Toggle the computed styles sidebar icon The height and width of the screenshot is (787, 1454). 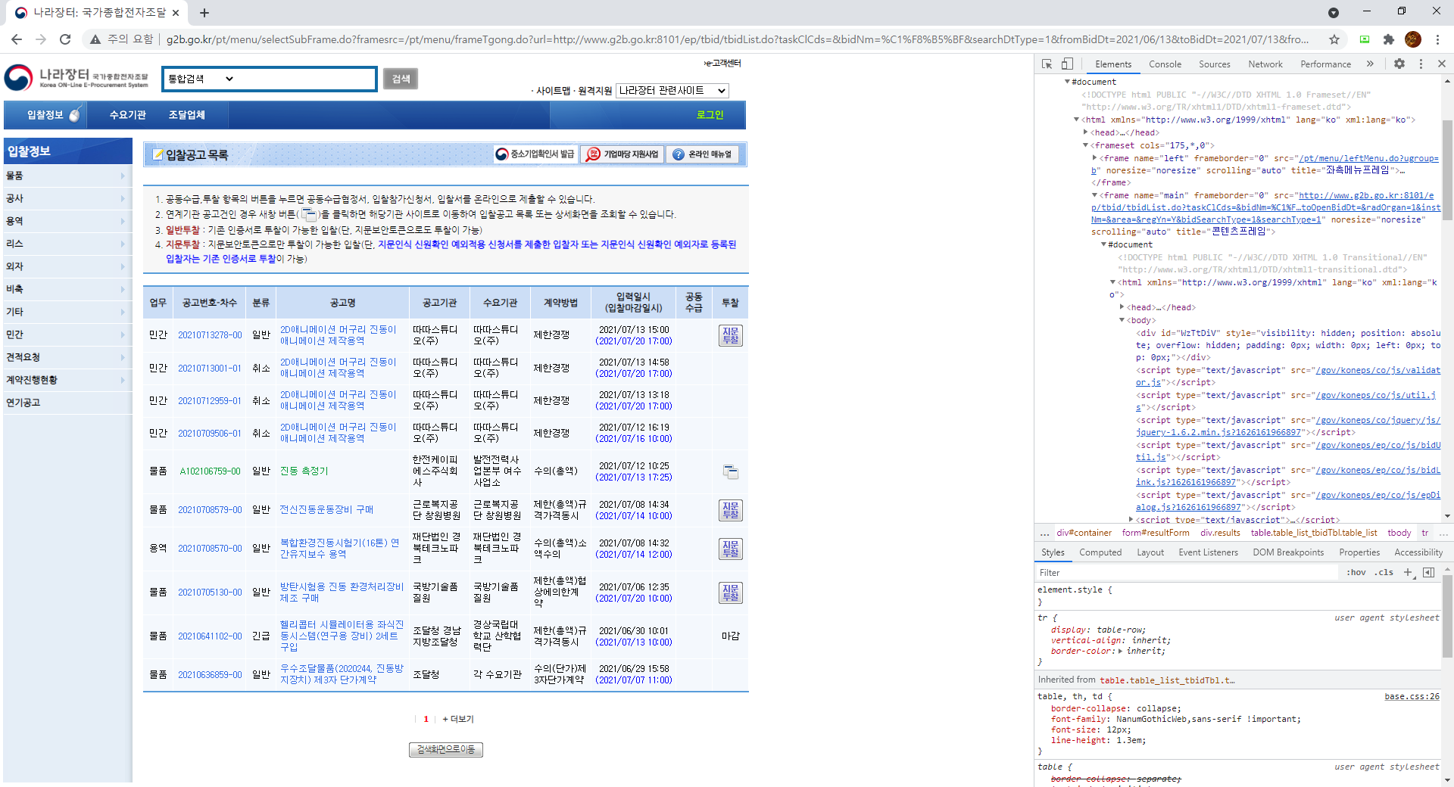[1428, 573]
